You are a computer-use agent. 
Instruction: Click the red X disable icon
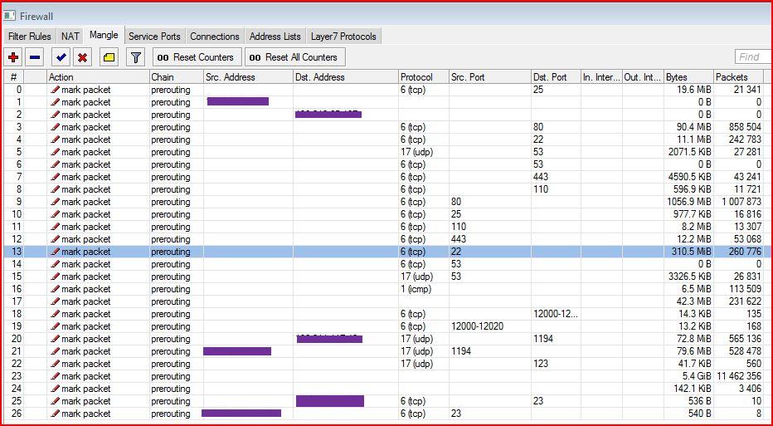(82, 57)
